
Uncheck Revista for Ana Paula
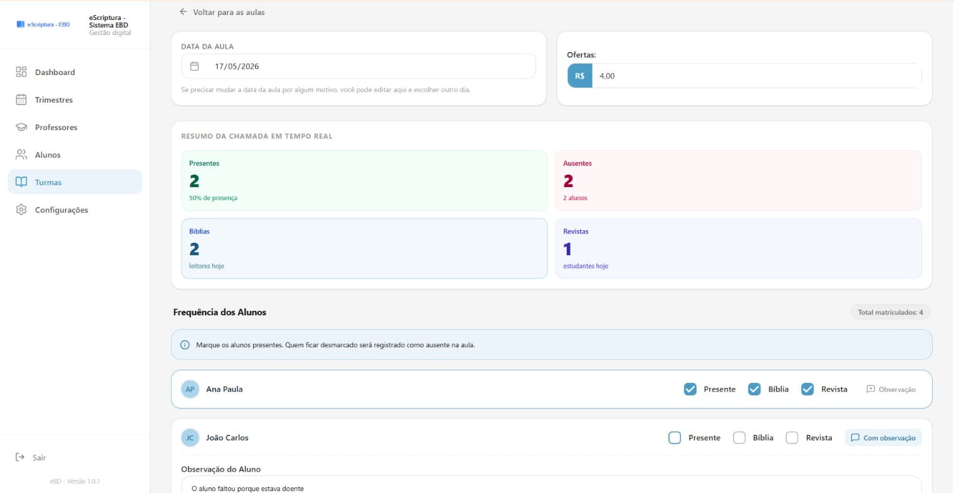808,389
